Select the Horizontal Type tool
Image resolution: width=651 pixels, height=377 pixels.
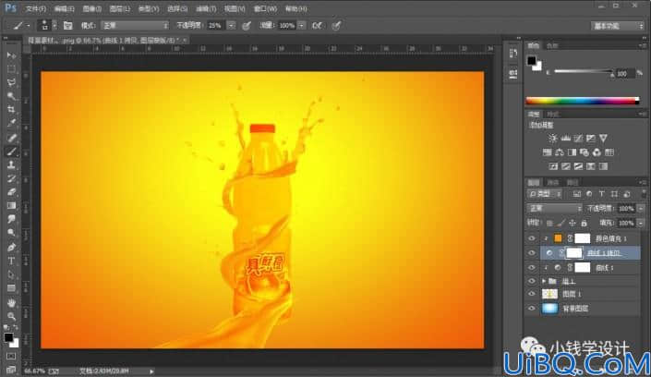tap(11, 261)
